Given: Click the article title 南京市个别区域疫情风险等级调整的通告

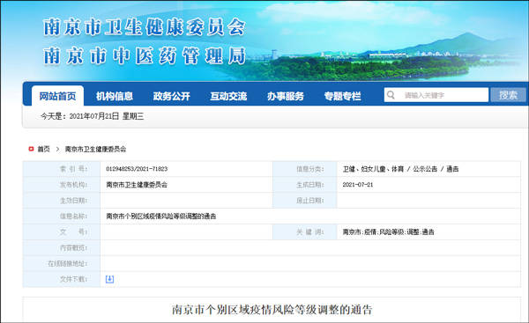Looking at the screenshot, I should (272, 310).
